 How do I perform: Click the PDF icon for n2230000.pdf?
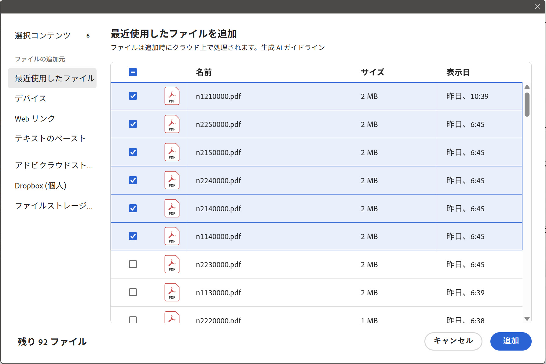point(172,264)
